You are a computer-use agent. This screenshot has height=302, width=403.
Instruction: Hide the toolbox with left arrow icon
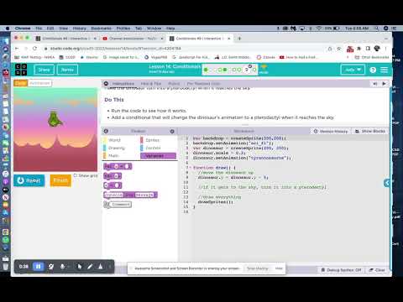(x=106, y=131)
